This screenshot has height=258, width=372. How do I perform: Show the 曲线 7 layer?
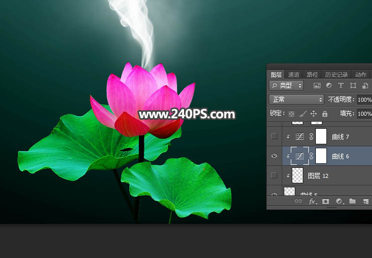pyautogui.click(x=274, y=136)
